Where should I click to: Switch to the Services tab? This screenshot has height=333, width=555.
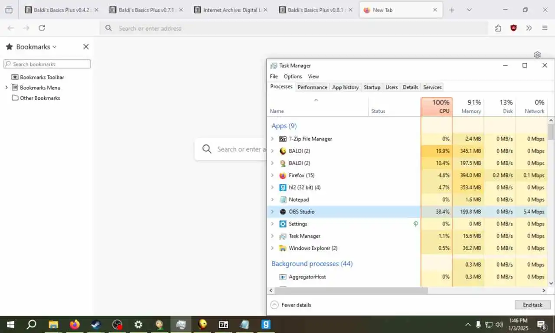coord(432,87)
